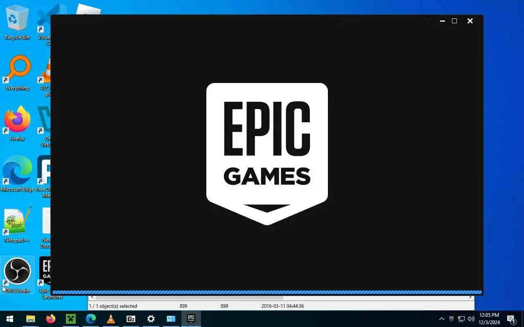Minimize the Epic Games Launcher window
The height and width of the screenshot is (327, 524).
coord(442,21)
